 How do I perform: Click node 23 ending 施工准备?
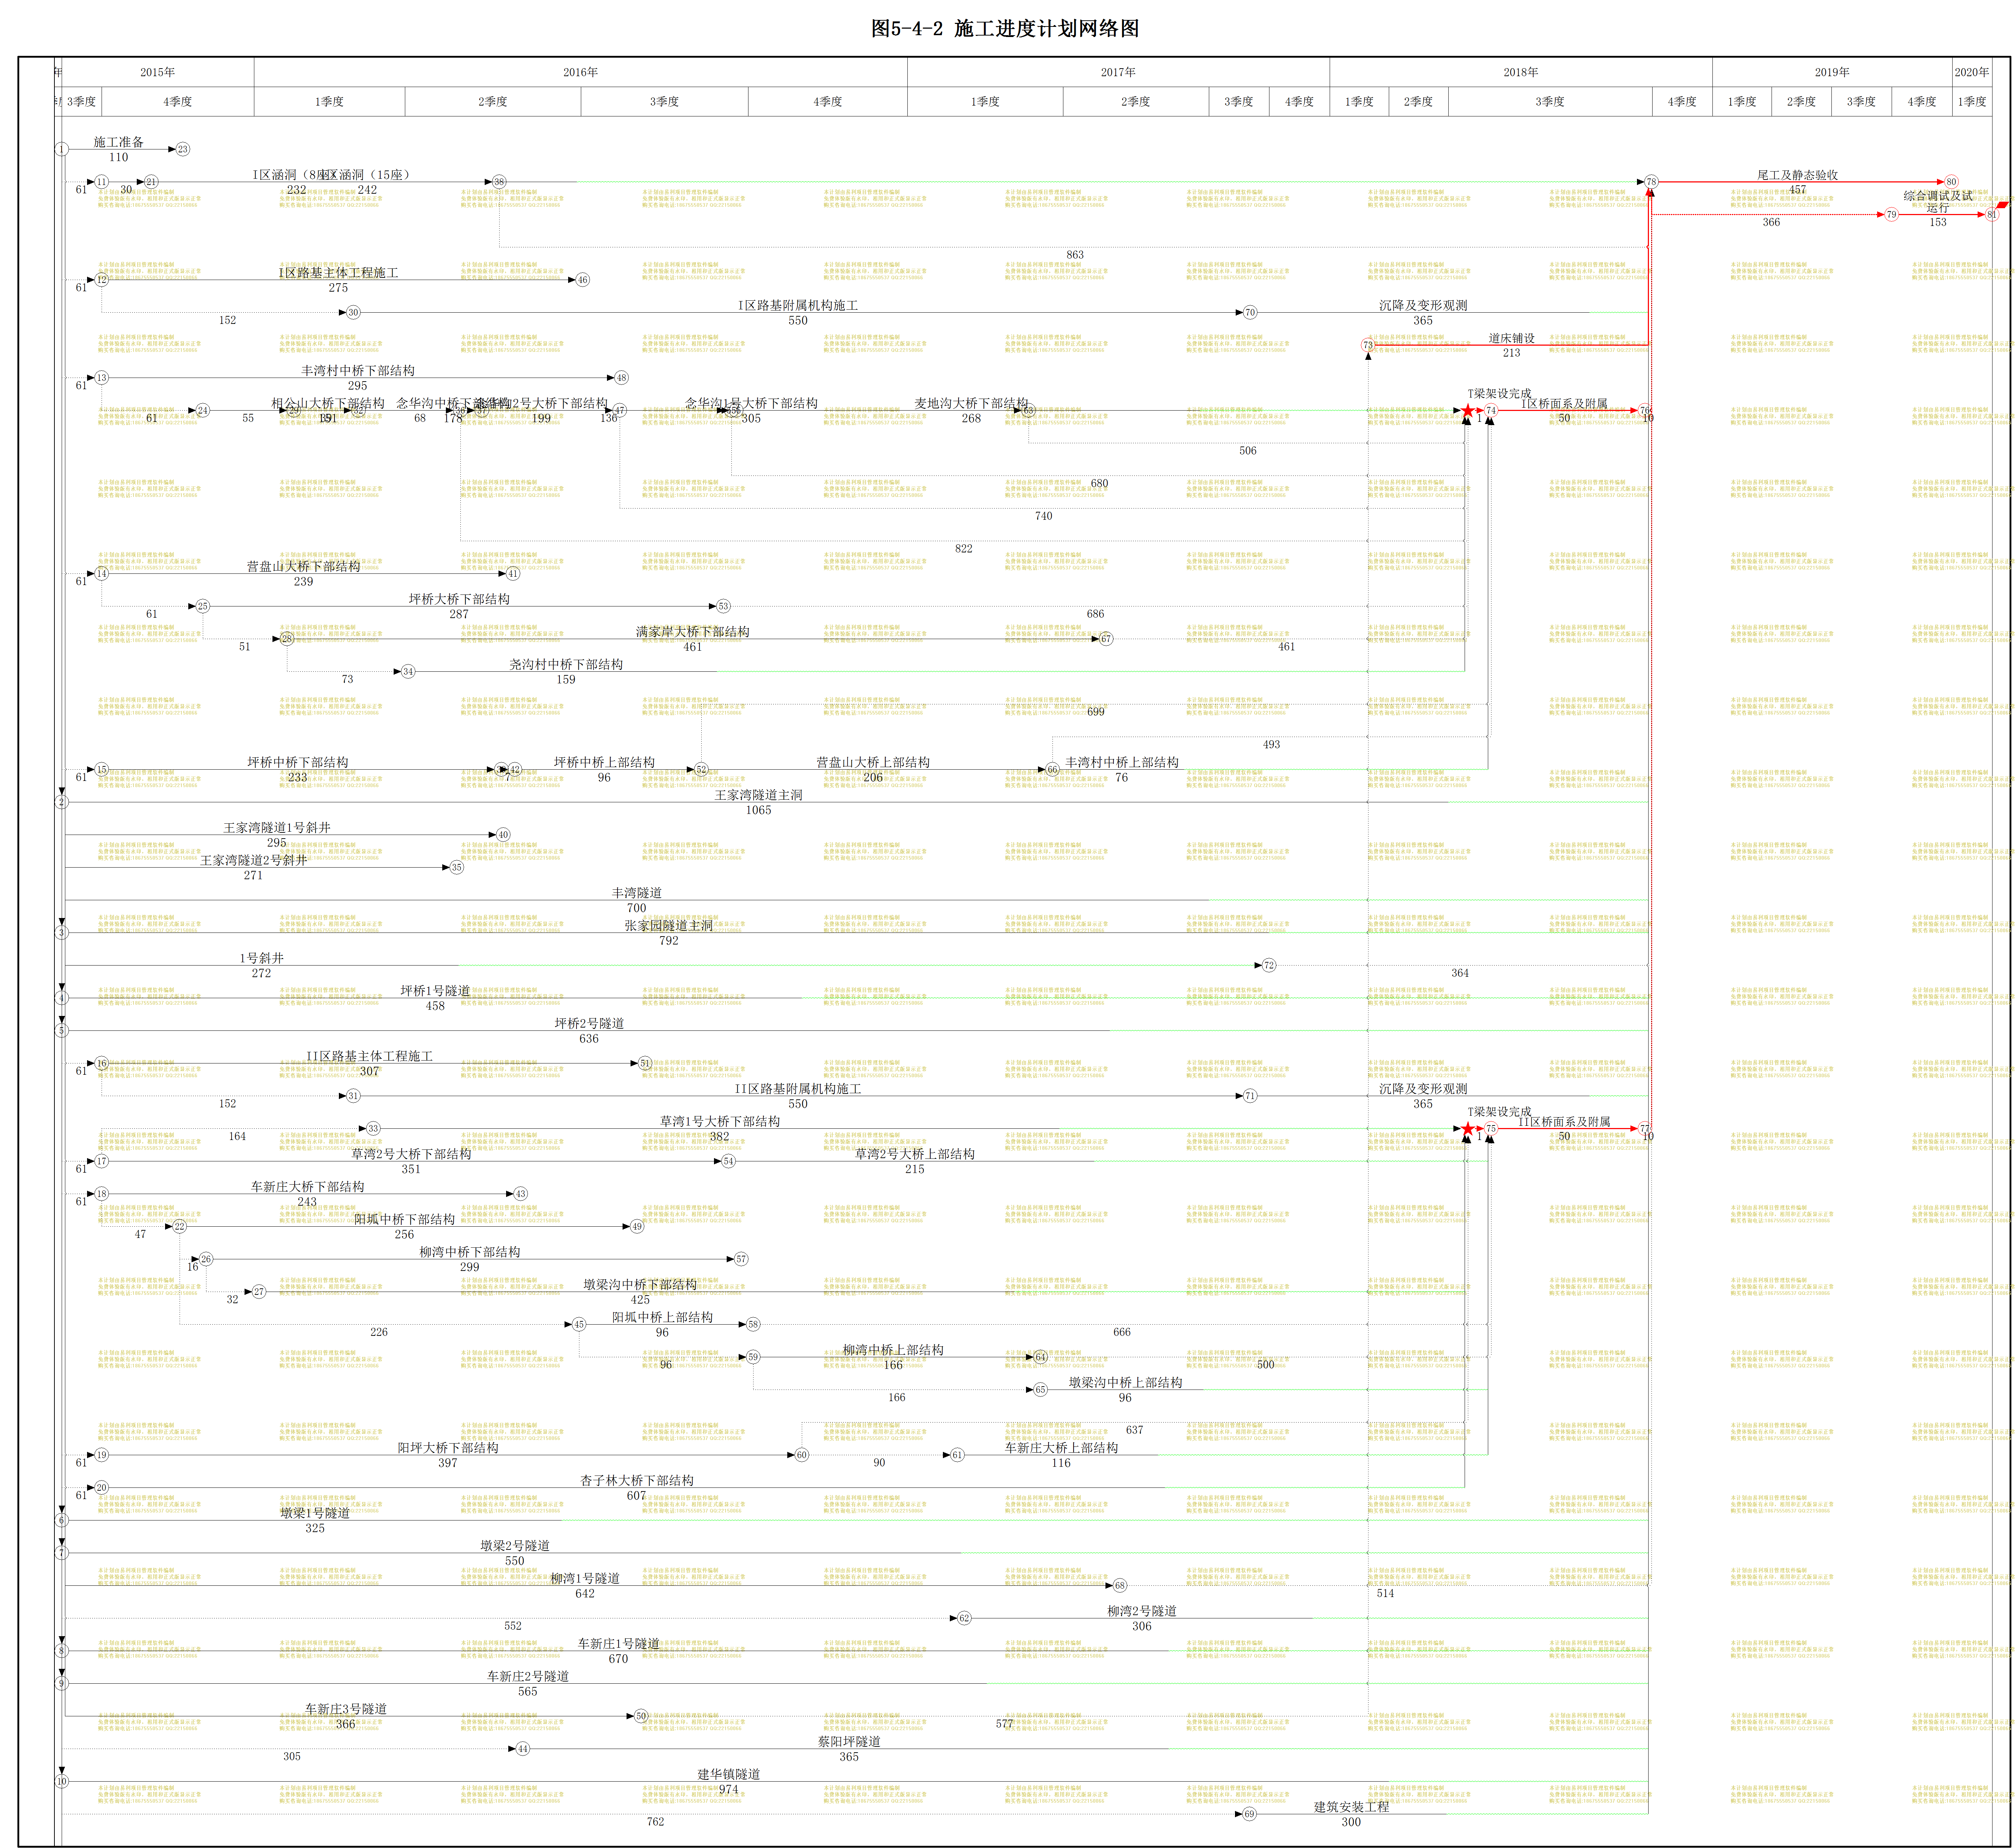pyautogui.click(x=183, y=149)
